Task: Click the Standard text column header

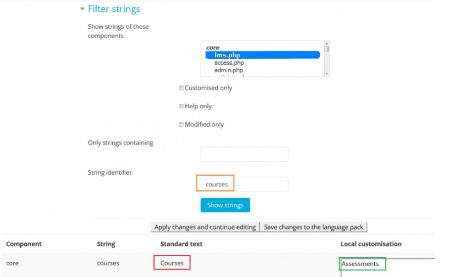Action: 181,244
